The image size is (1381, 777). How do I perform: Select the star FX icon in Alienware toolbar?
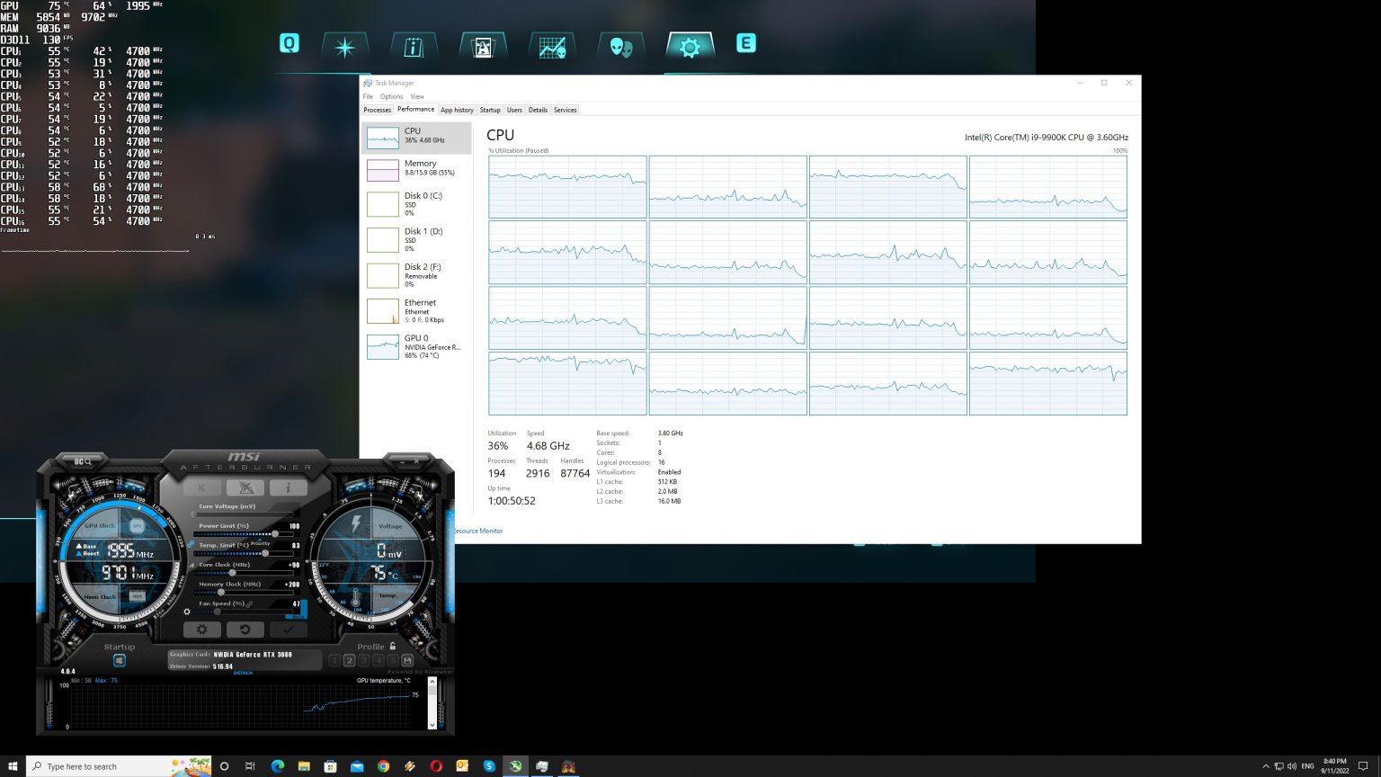click(x=345, y=45)
